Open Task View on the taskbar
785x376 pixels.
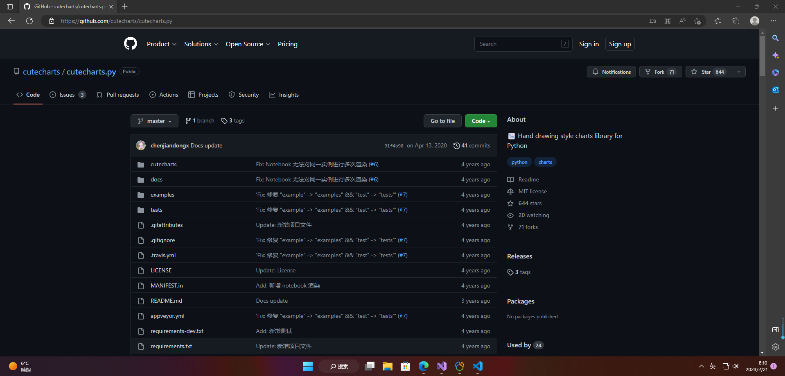coord(369,366)
